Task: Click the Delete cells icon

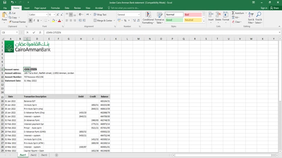Action: [x=218, y=18]
